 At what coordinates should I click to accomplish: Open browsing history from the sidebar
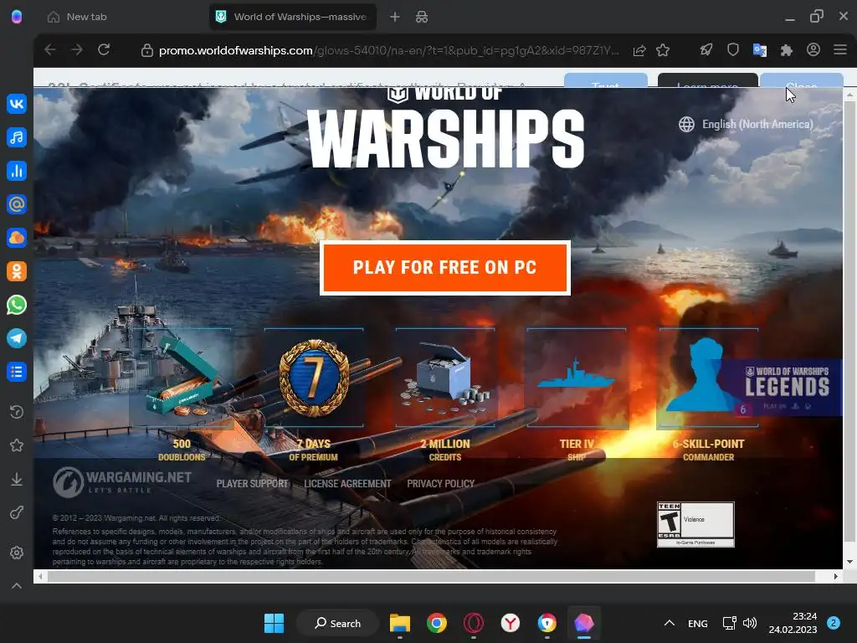[x=17, y=412]
